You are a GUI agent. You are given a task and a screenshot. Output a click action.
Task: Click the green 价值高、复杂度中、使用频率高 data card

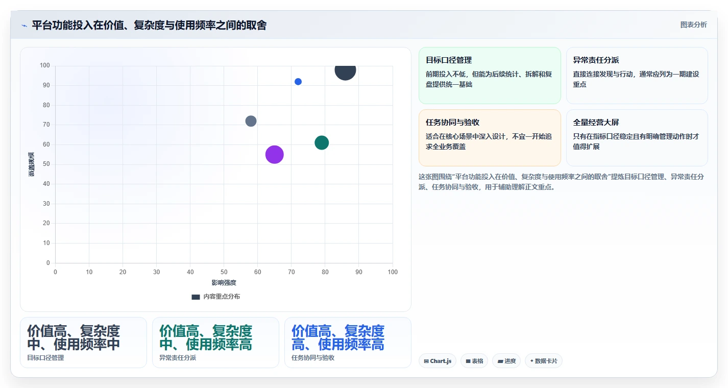coord(215,343)
